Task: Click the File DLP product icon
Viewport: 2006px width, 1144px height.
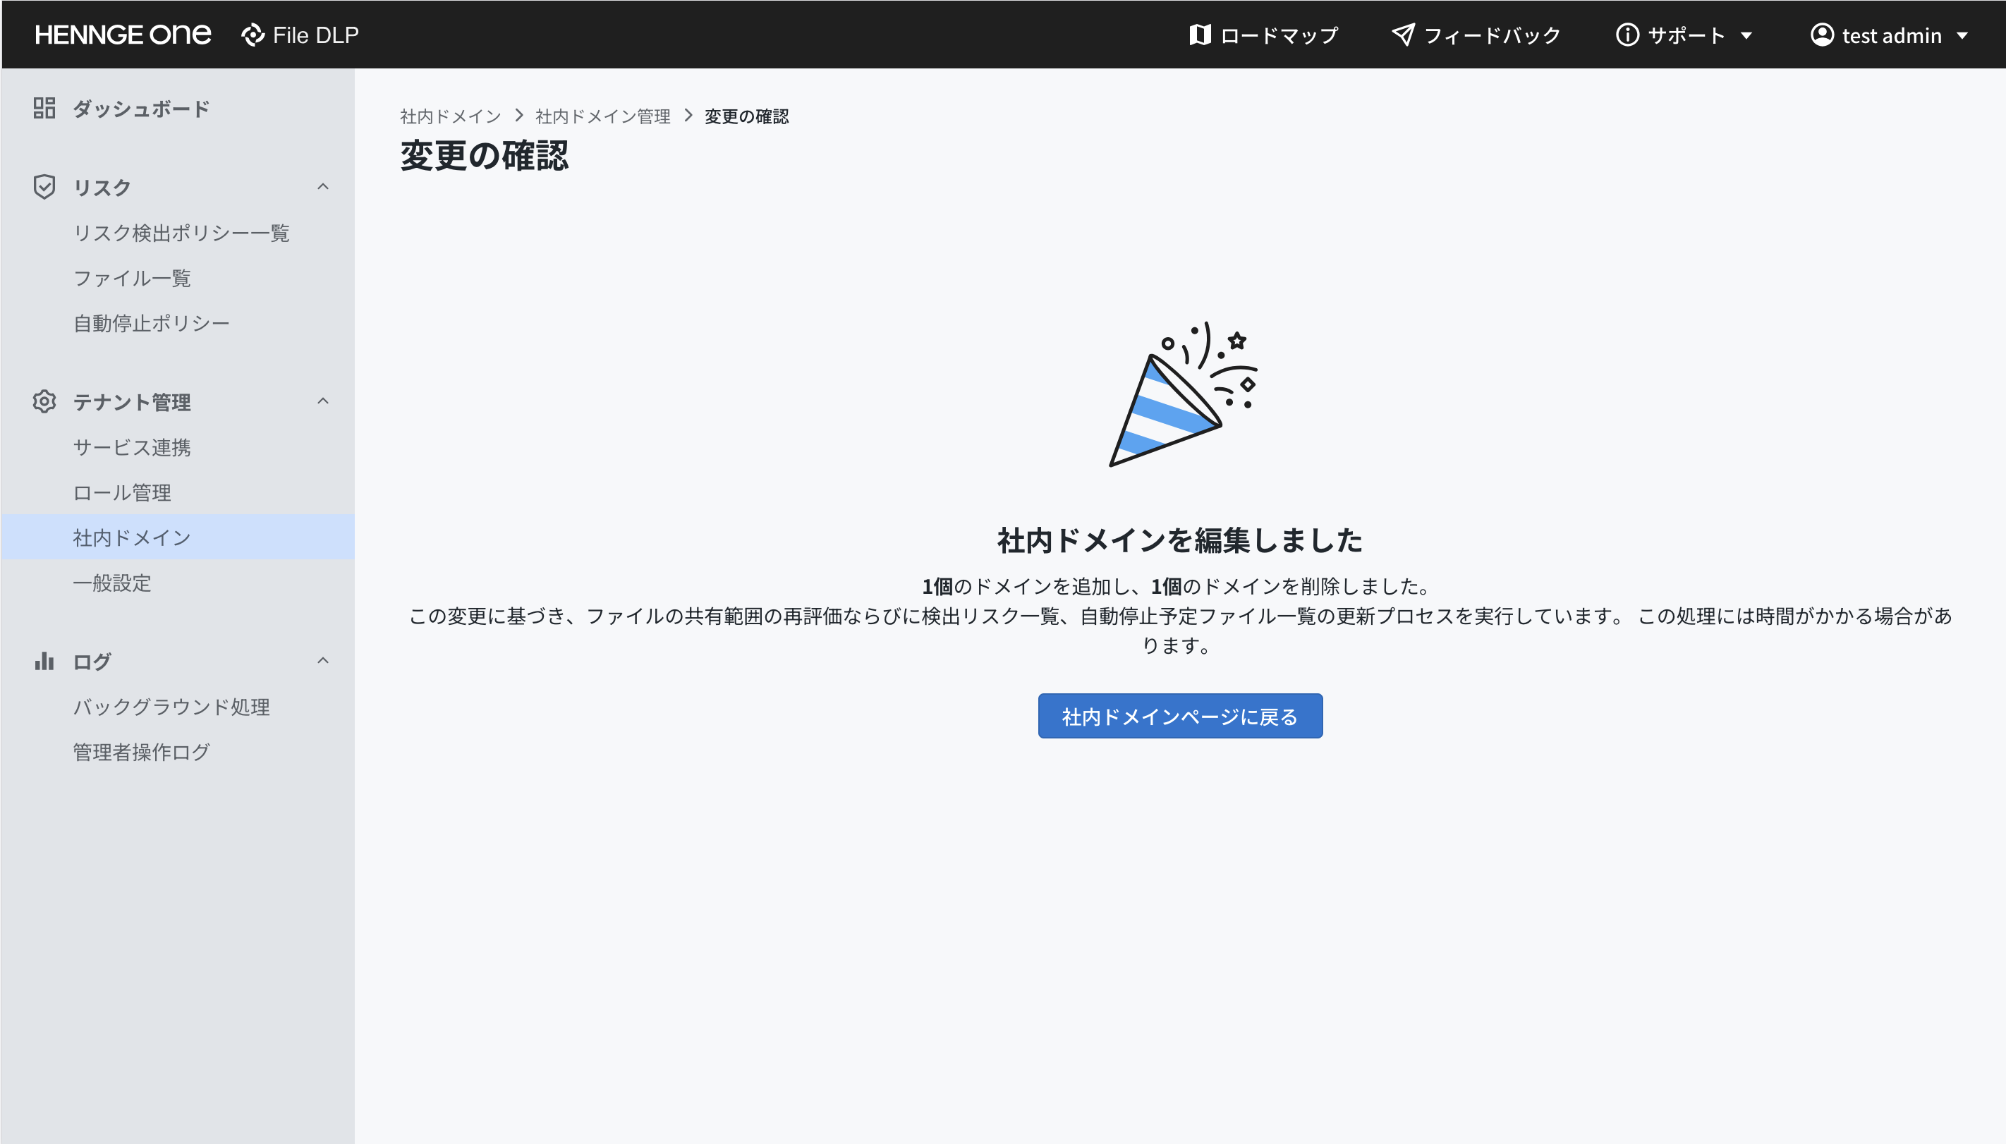Action: [253, 35]
